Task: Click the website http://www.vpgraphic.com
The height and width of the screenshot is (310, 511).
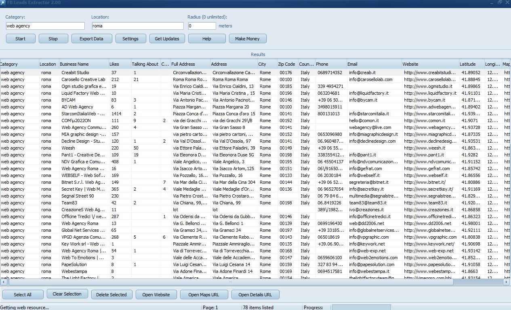Action: tap(430, 237)
